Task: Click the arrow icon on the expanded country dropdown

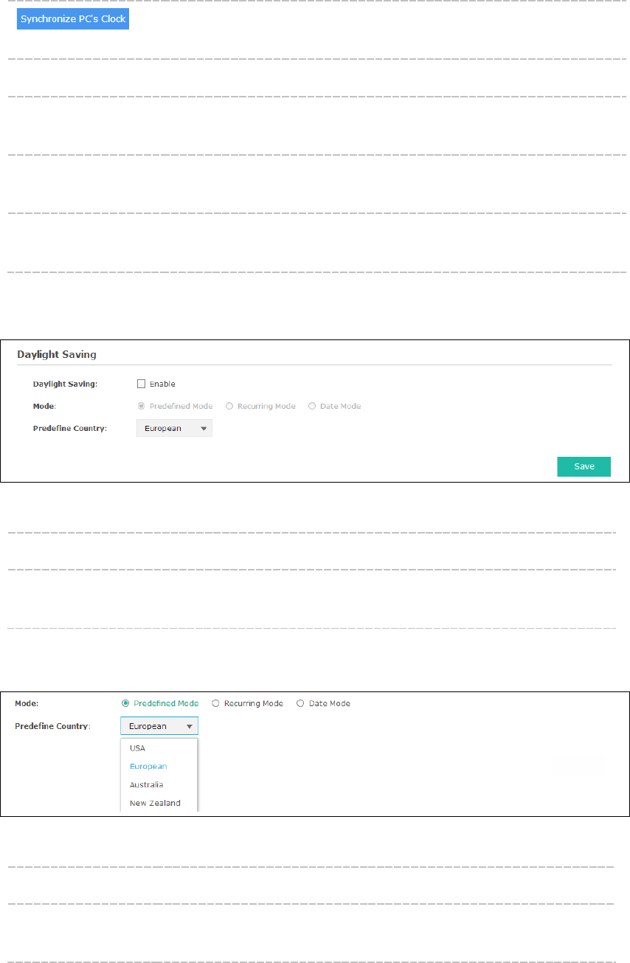Action: pos(189,726)
